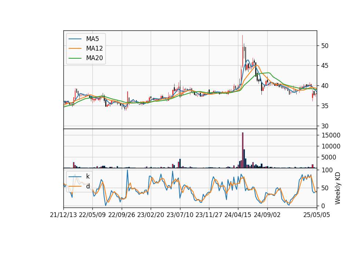Click the 23/07/10 date axis label
Image resolution: width=352 pixels, height=253 pixels.
point(180,215)
